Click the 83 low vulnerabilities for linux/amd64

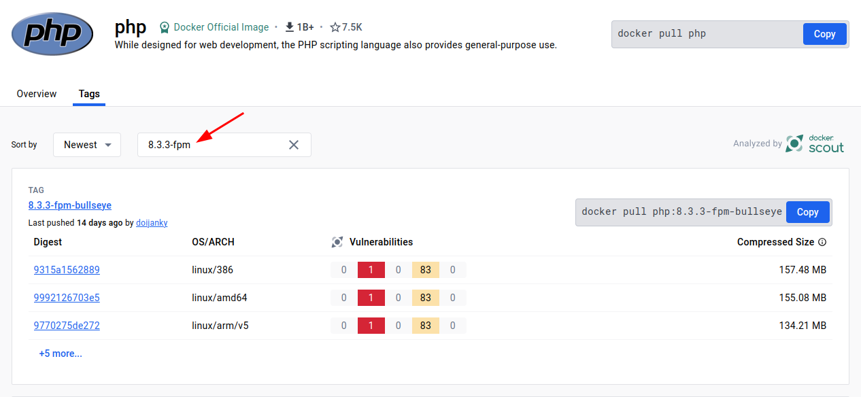click(426, 298)
